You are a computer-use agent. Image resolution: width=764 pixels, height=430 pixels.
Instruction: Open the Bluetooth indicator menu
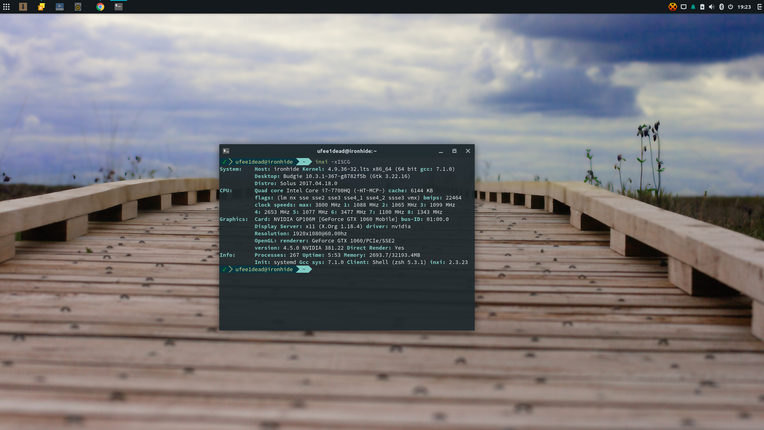tap(721, 7)
